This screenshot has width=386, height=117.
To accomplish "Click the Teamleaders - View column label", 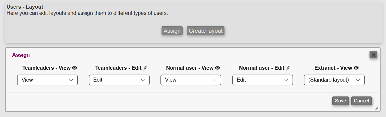I will tap(46, 68).
